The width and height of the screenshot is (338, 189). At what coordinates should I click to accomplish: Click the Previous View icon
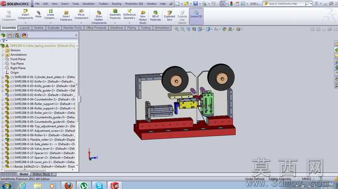[188, 29]
